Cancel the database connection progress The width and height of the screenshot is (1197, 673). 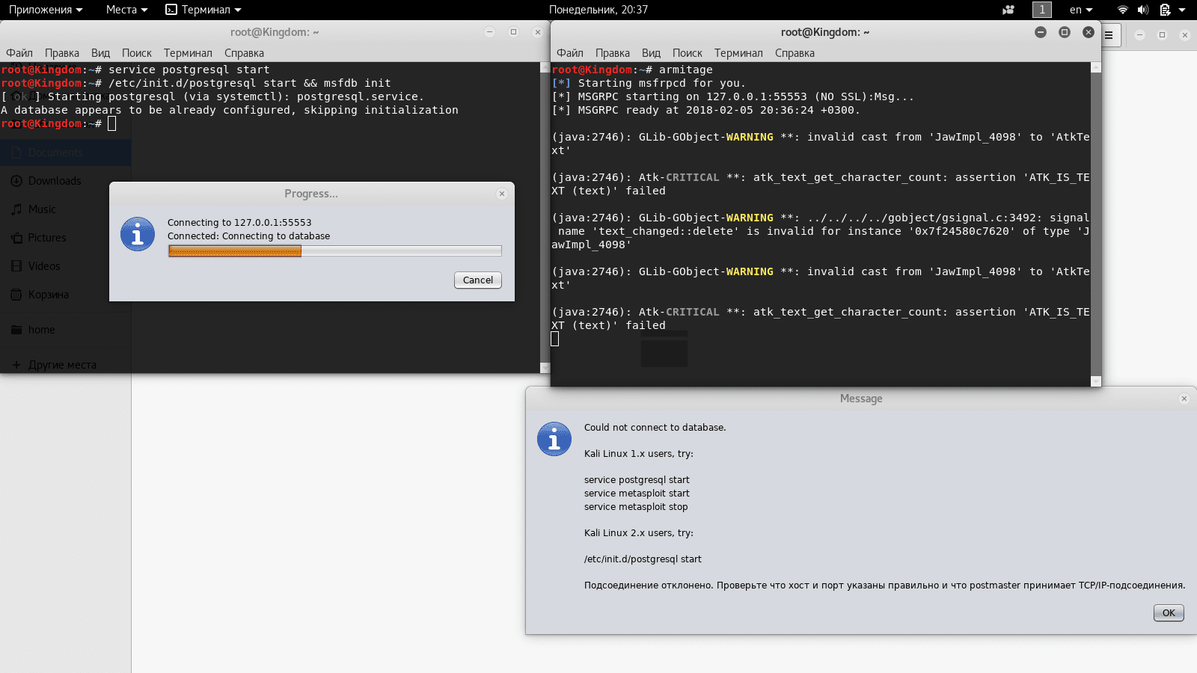pyautogui.click(x=478, y=280)
